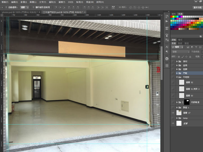Enable the 自動選取 checkbox
Viewport: 203px width, 152px height.
click(6, 7)
